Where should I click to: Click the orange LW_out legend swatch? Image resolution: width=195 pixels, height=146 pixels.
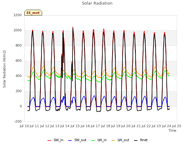pyautogui.click(x=113, y=141)
